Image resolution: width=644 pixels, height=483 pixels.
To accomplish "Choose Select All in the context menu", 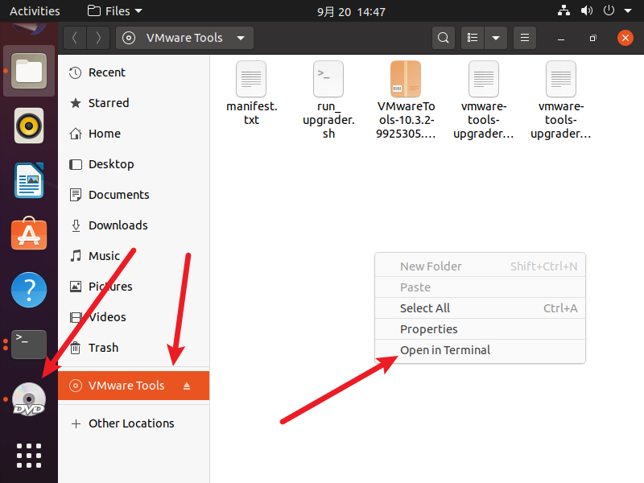I will tap(480, 308).
